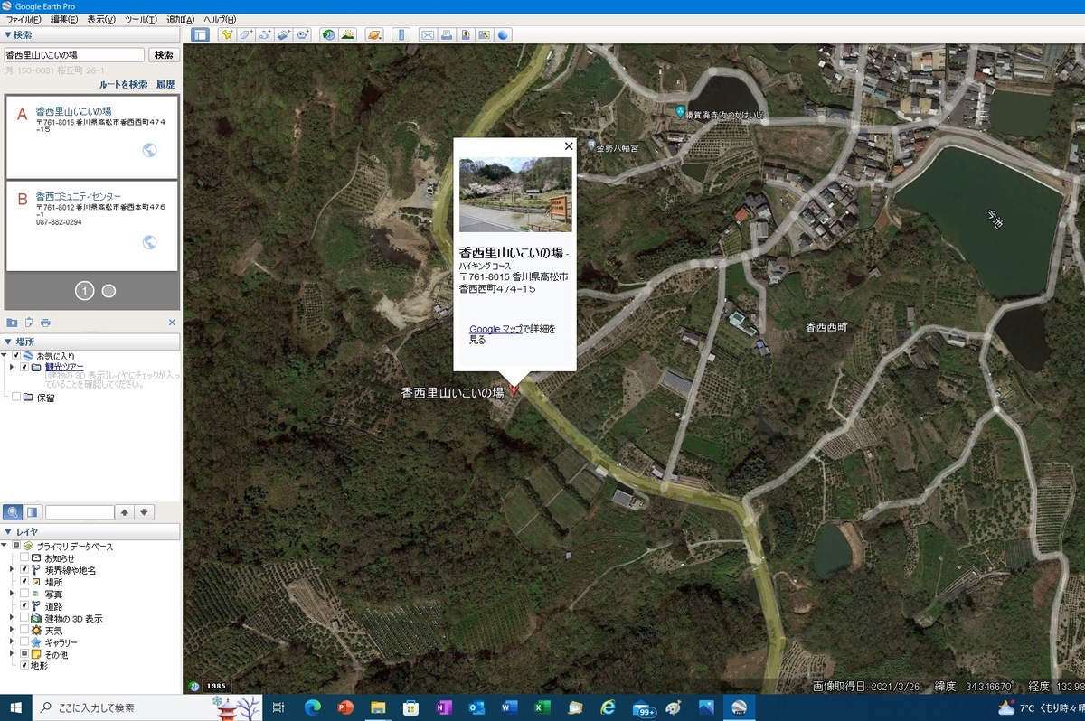Open the Google マップ details link
The height and width of the screenshot is (721, 1085).
tap(495, 329)
